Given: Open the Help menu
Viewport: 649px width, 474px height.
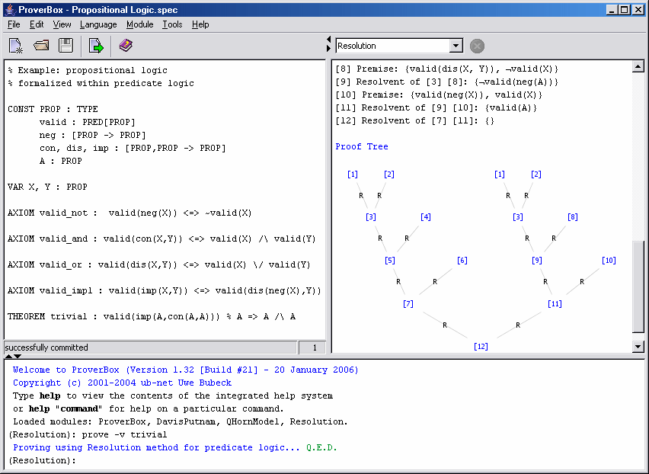Looking at the screenshot, I should [x=200, y=24].
